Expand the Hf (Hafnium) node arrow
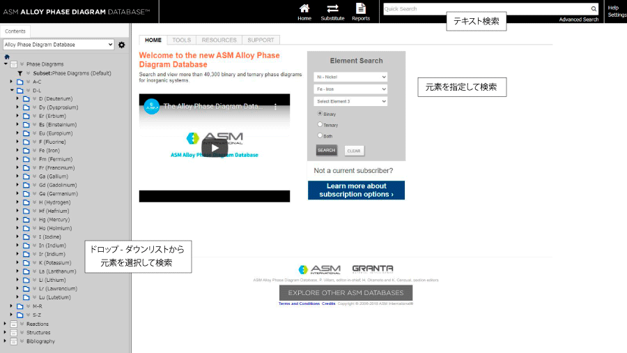 coord(17,211)
